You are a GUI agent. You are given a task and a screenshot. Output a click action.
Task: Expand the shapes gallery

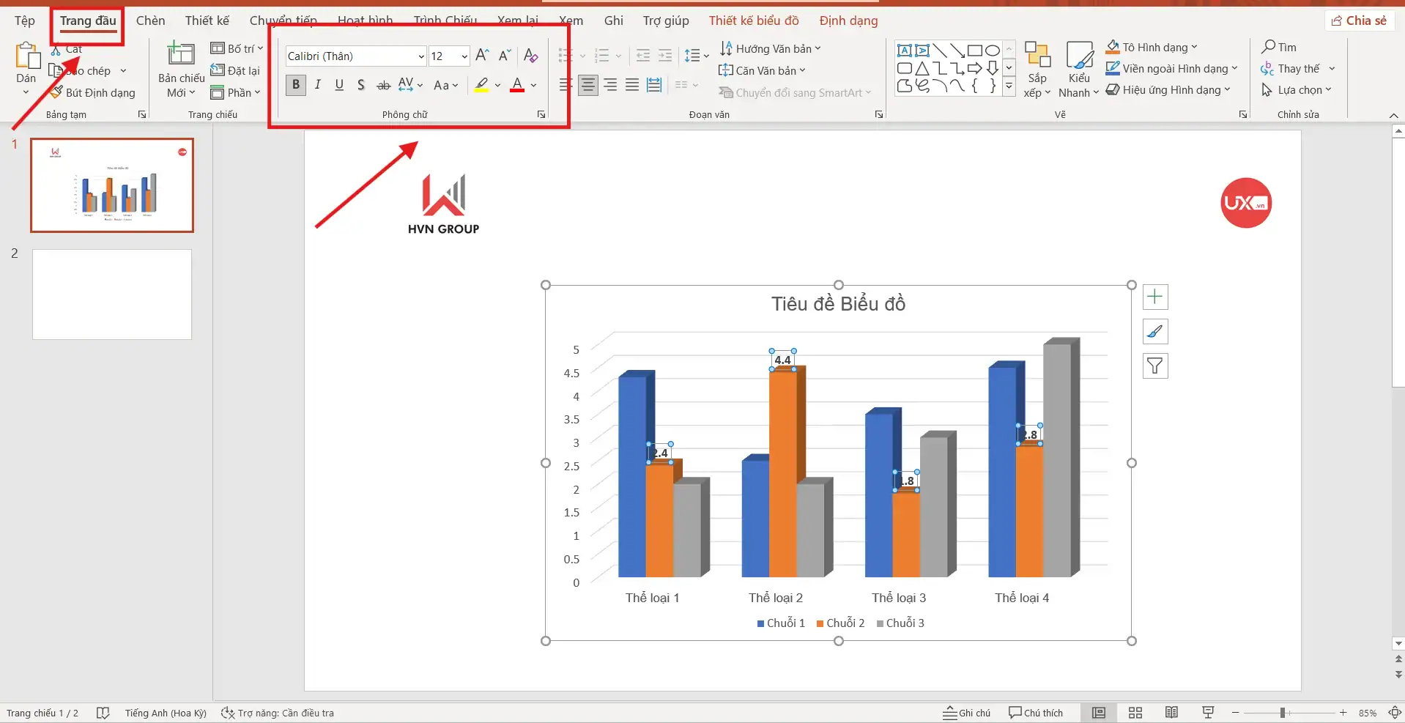(x=1009, y=86)
